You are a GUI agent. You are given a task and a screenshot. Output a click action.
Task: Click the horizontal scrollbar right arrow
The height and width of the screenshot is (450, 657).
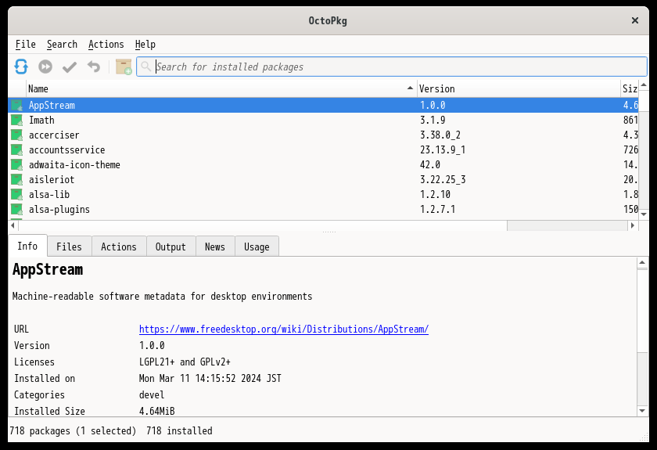point(633,225)
